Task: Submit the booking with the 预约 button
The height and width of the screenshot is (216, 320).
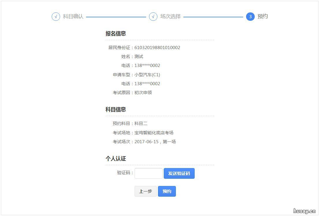Action: 167,191
